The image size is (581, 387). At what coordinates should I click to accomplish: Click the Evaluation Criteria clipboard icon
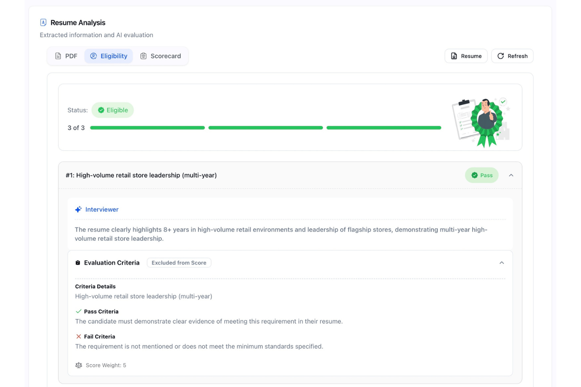point(78,263)
